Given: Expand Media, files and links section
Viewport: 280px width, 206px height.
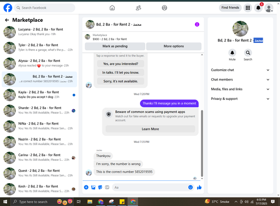Looking at the screenshot, I should (x=240, y=89).
